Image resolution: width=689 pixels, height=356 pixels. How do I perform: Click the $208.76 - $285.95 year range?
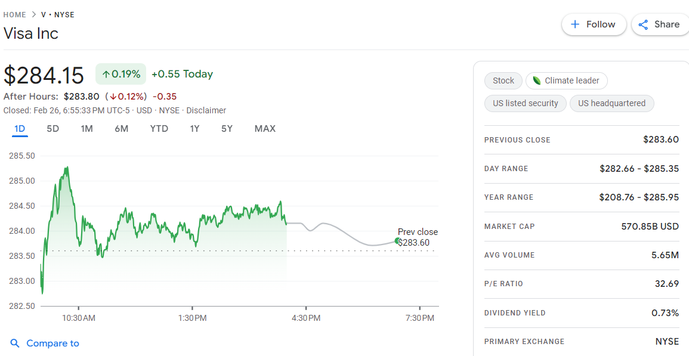639,197
